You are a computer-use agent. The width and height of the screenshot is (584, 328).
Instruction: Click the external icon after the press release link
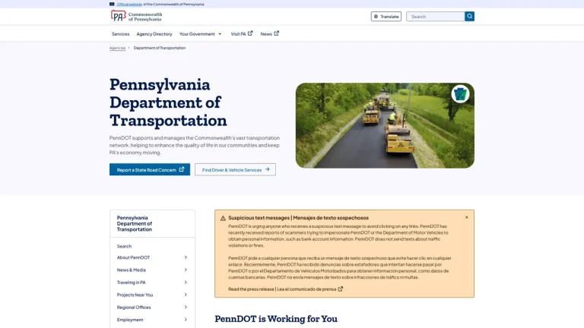(x=340, y=289)
